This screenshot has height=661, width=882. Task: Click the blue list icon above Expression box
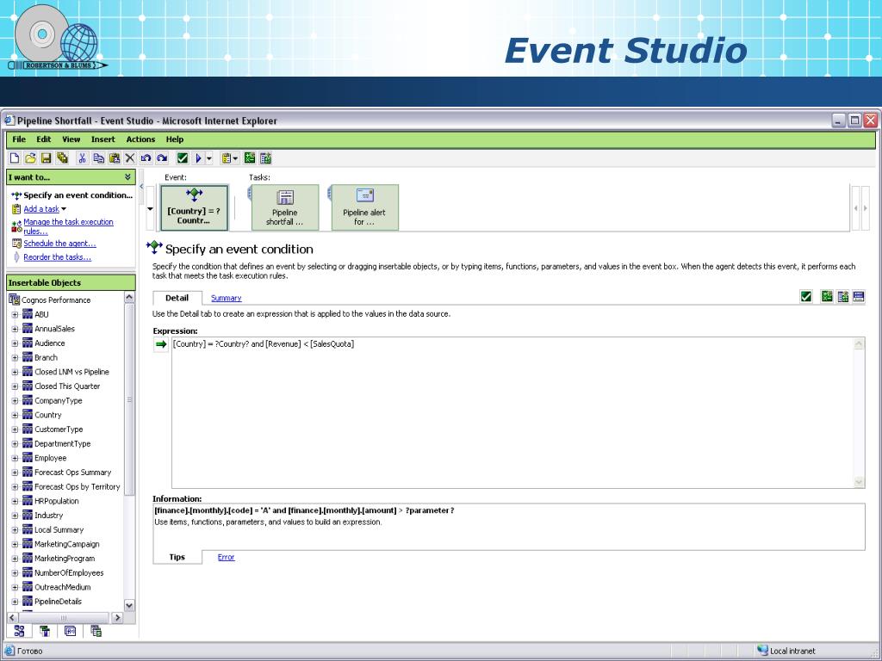859,296
